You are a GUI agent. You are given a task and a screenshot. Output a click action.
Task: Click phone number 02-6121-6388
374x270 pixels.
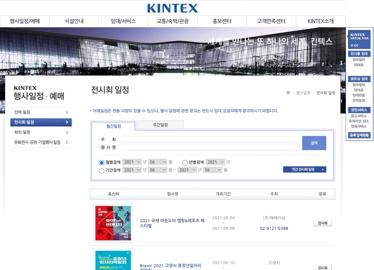point(274,228)
